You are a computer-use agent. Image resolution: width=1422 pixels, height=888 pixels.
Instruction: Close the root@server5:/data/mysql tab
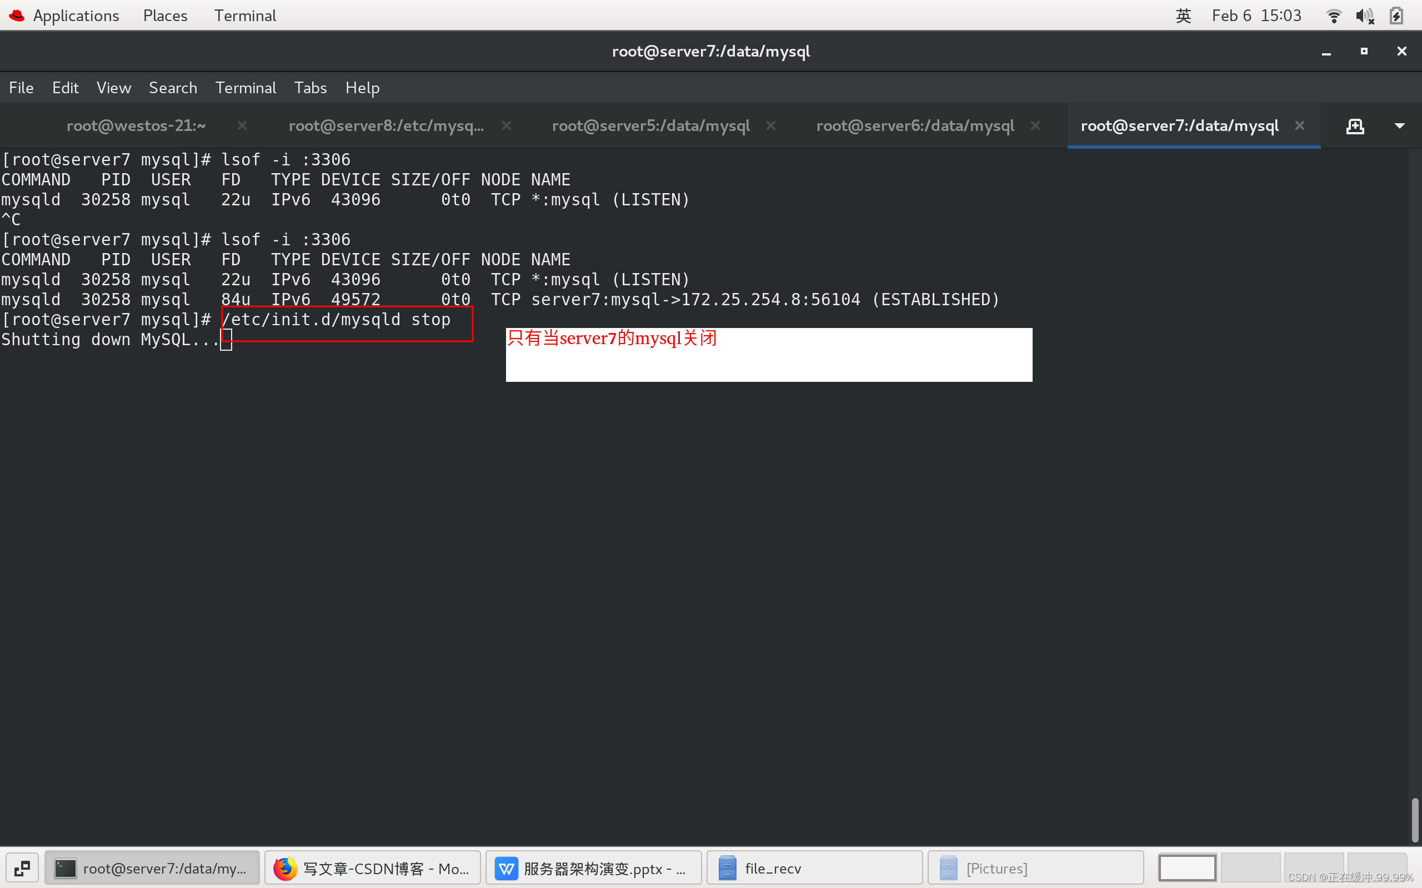771,125
